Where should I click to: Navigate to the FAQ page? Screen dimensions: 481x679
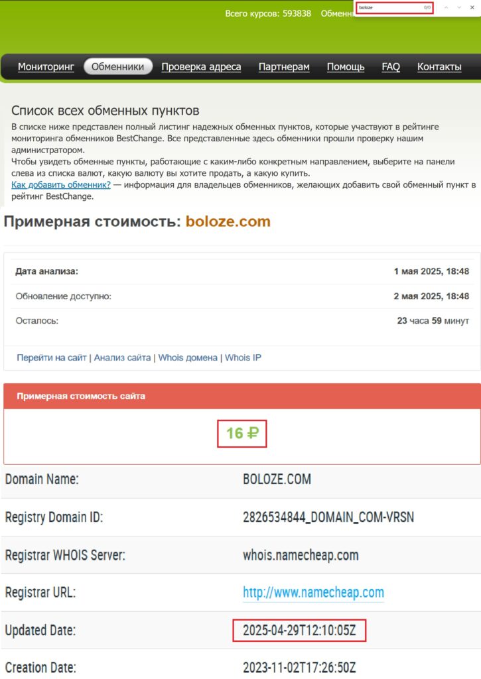pyautogui.click(x=391, y=66)
